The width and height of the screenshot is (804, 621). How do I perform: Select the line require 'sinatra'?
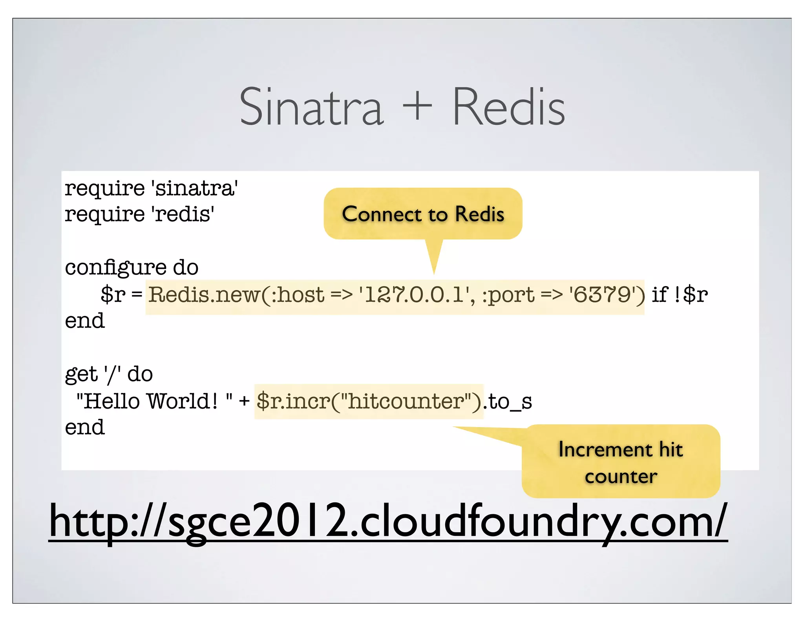(x=152, y=188)
